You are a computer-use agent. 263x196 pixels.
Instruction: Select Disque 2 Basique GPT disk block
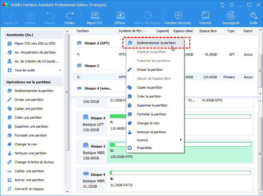[x=92, y=124]
